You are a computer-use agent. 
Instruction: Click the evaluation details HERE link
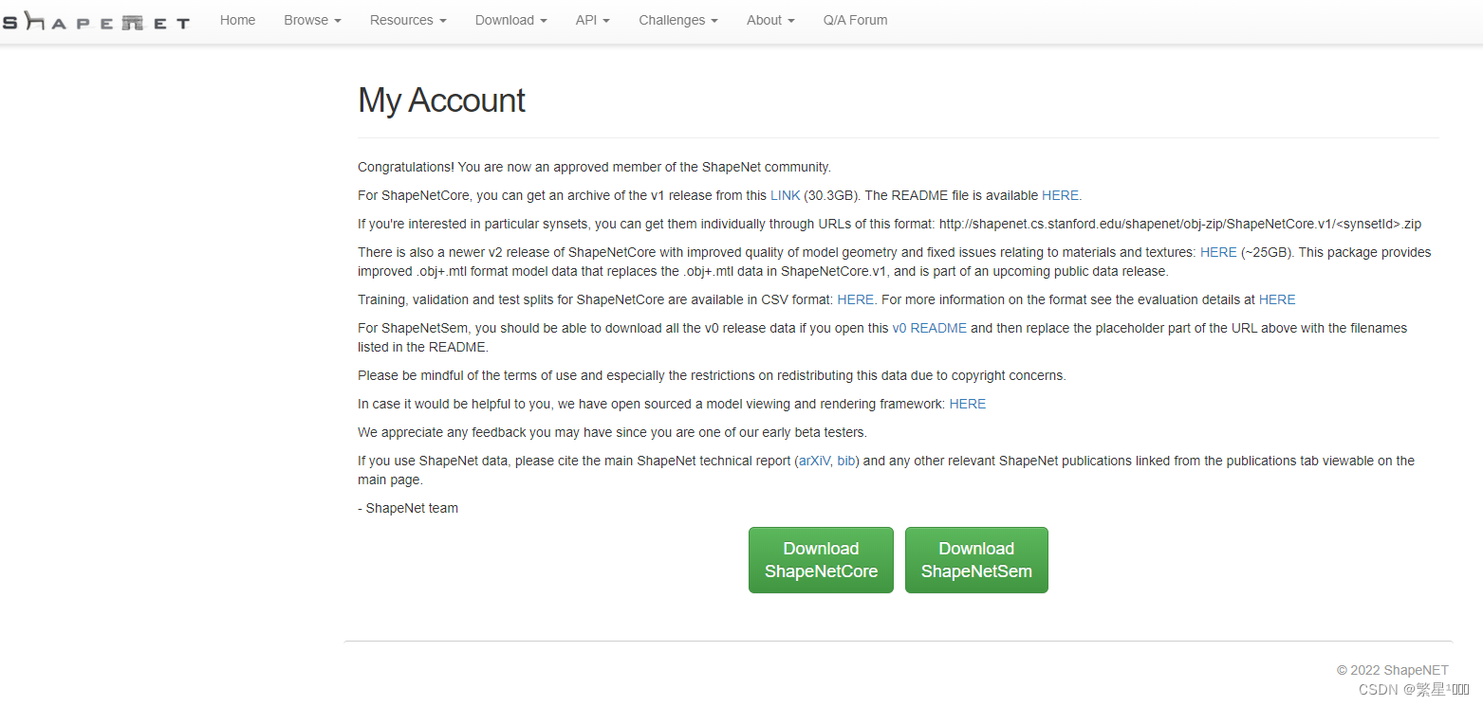[1277, 299]
